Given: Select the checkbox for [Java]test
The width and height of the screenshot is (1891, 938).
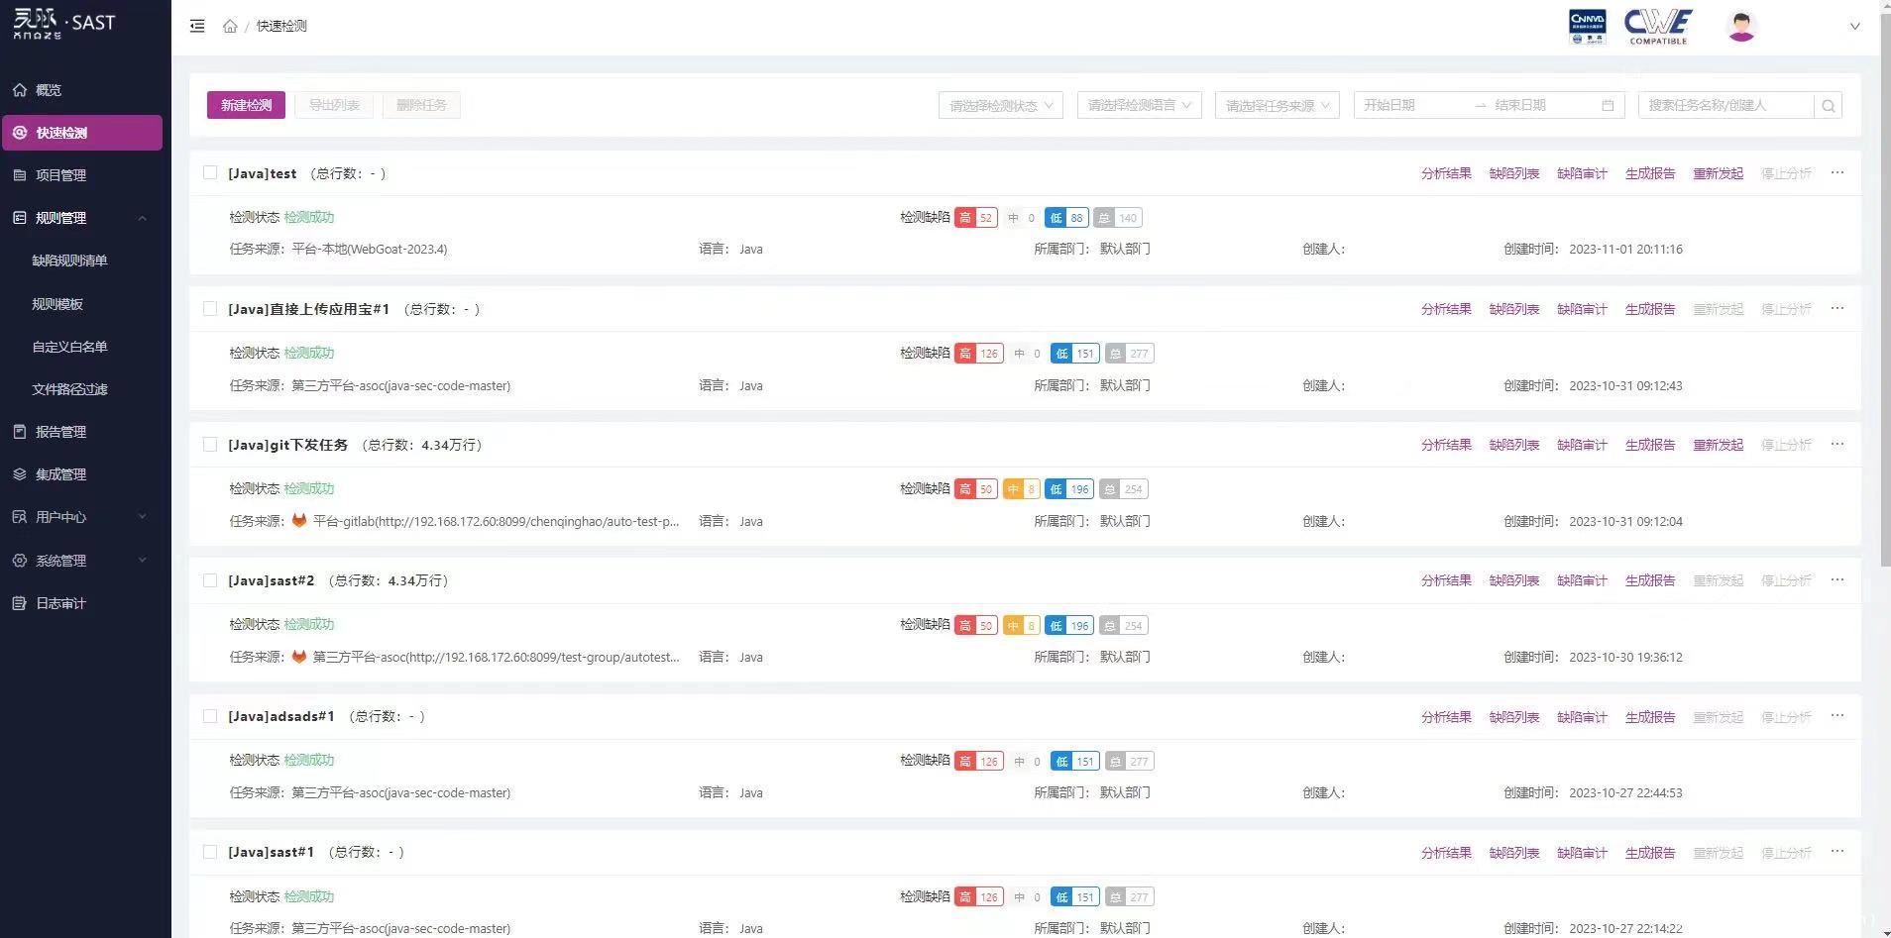Looking at the screenshot, I should 210,173.
